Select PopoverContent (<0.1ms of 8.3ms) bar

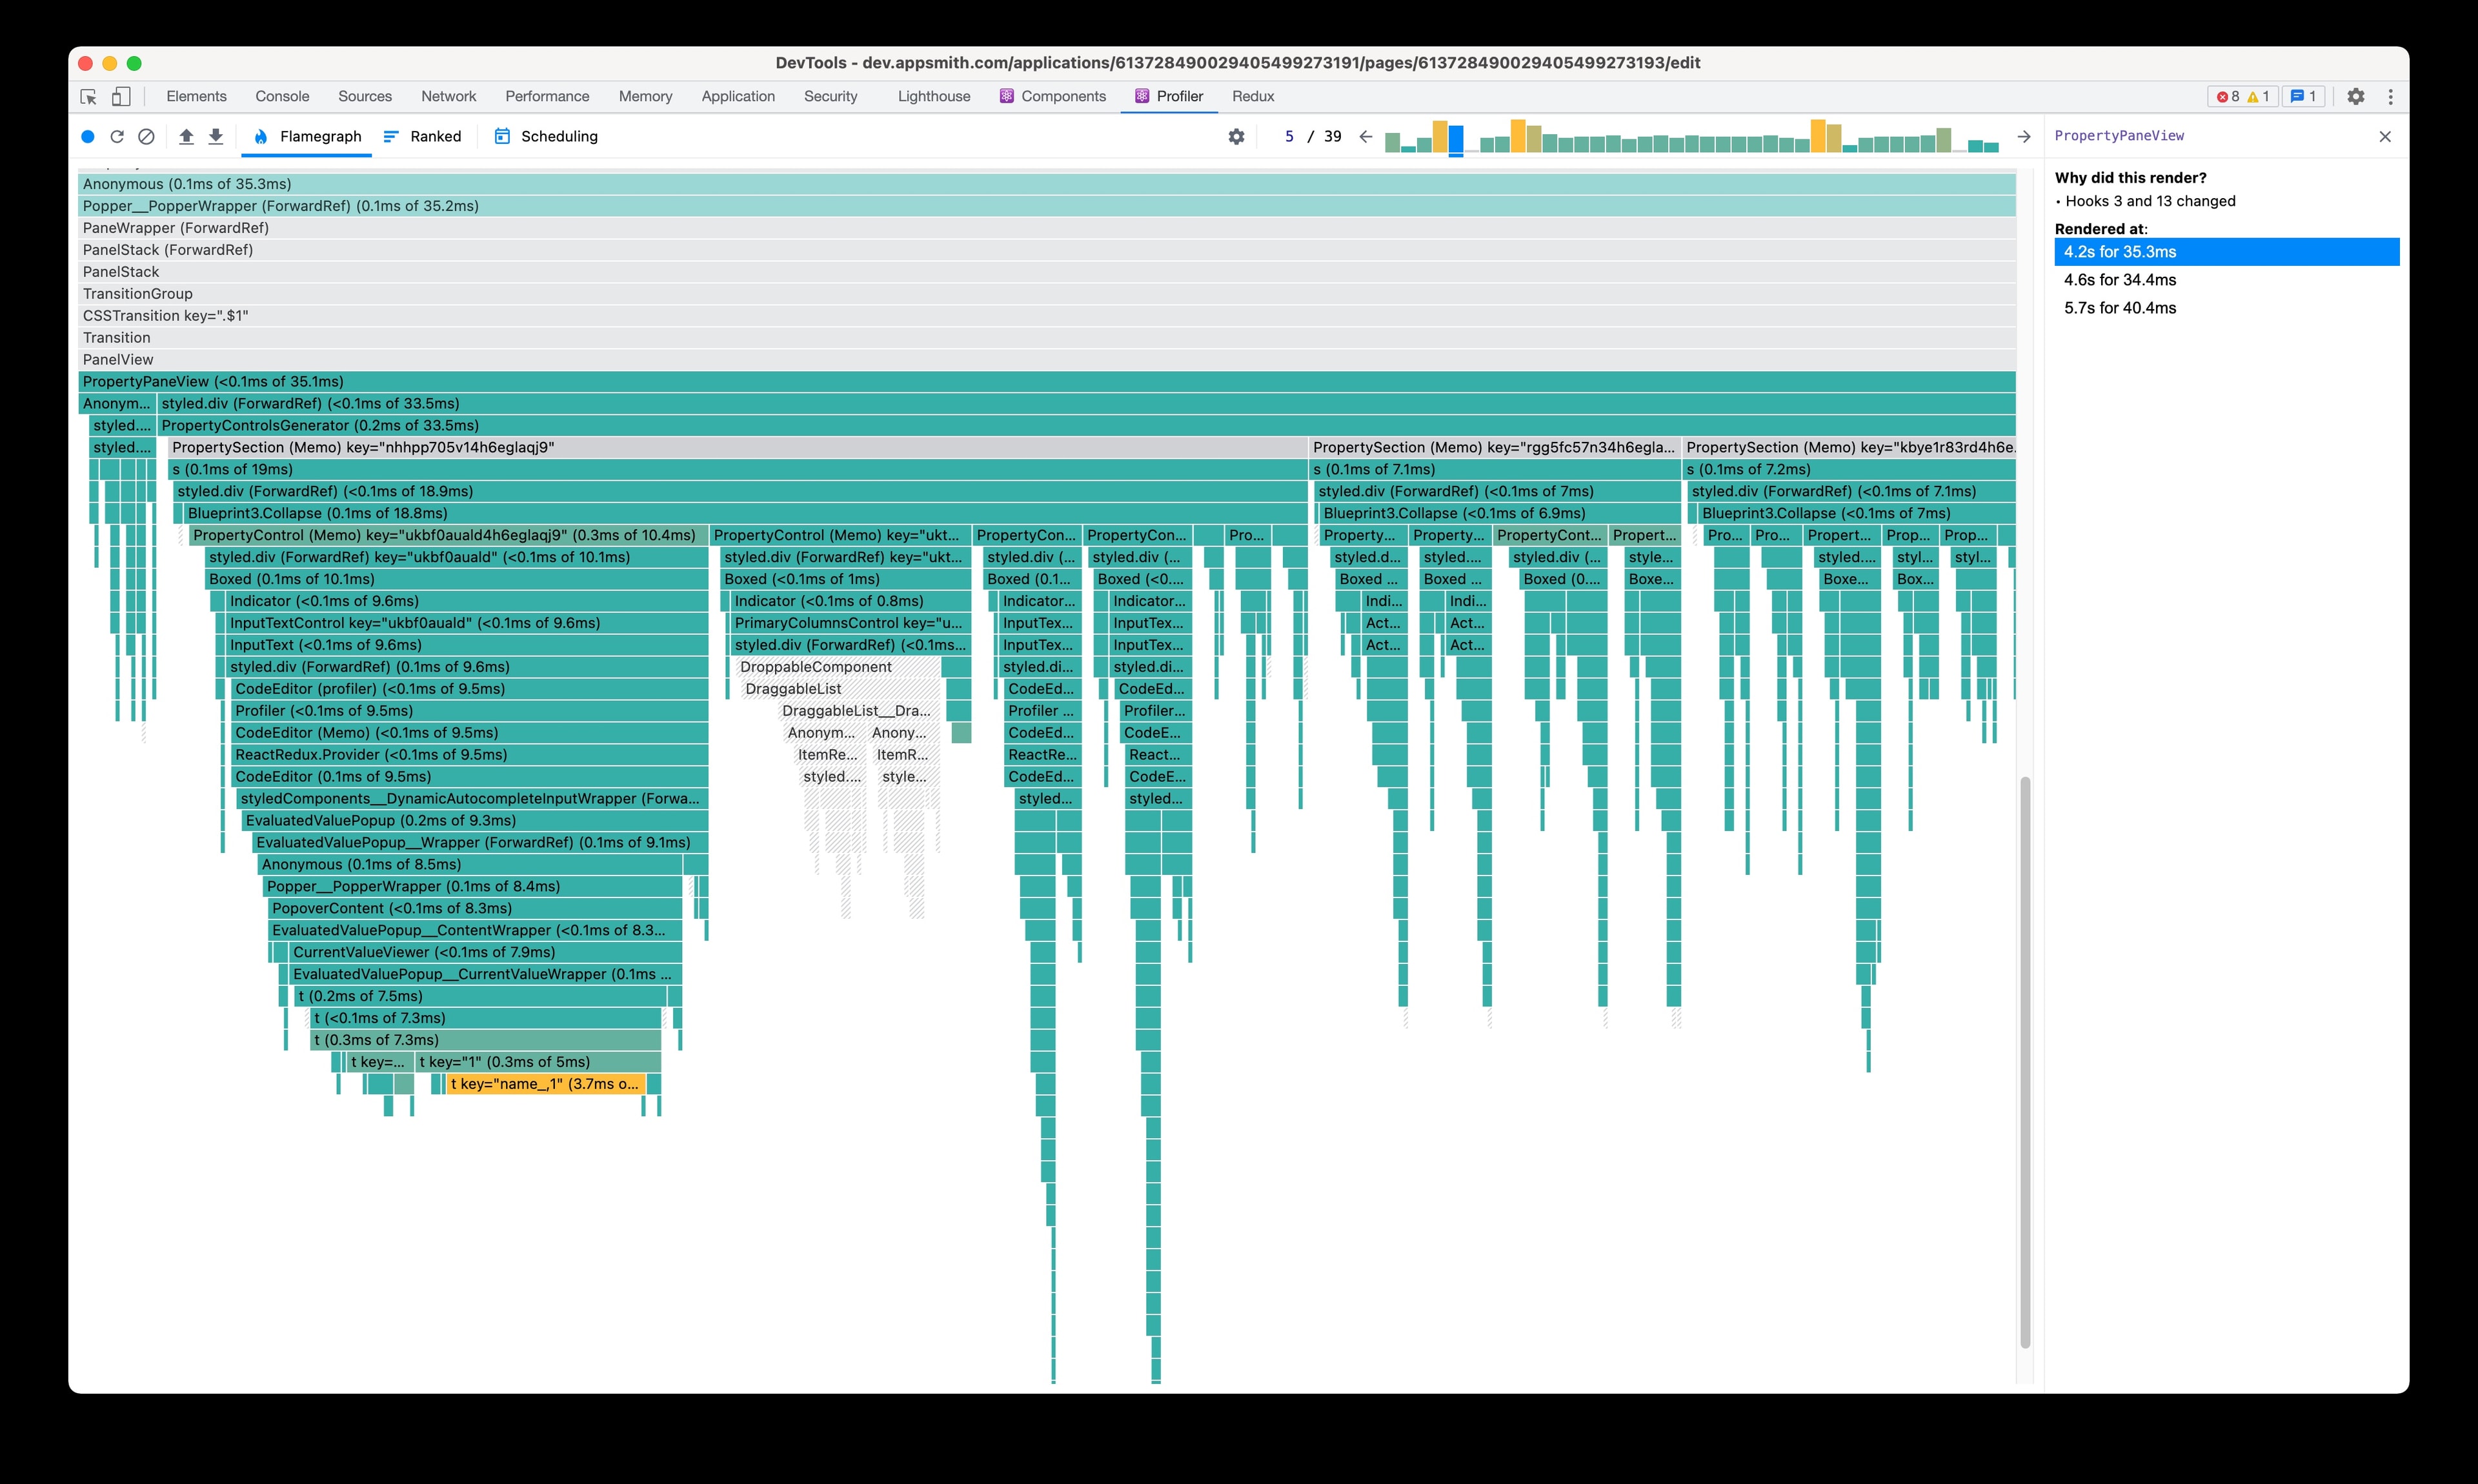pos(476,908)
